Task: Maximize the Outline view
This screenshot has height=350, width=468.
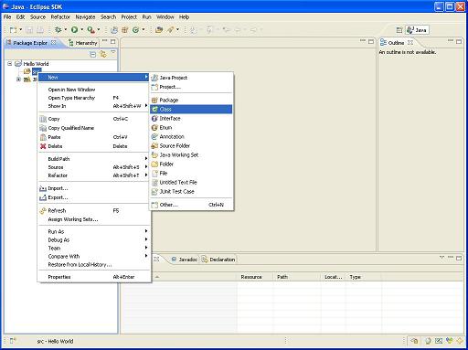Action: (459, 41)
